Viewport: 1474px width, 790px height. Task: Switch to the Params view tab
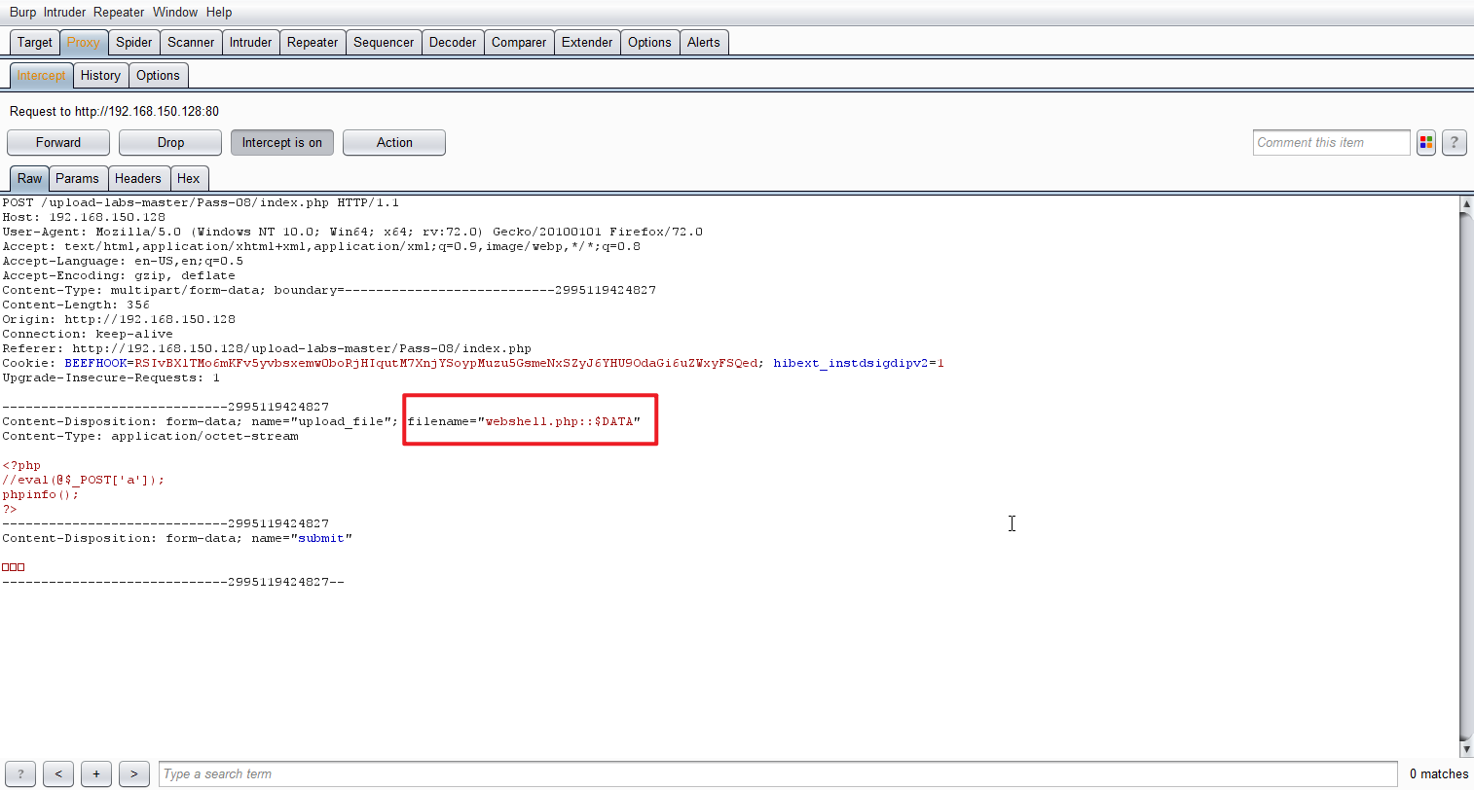click(x=78, y=178)
